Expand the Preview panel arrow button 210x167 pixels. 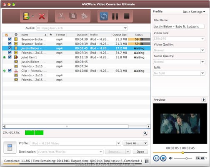click(204, 100)
